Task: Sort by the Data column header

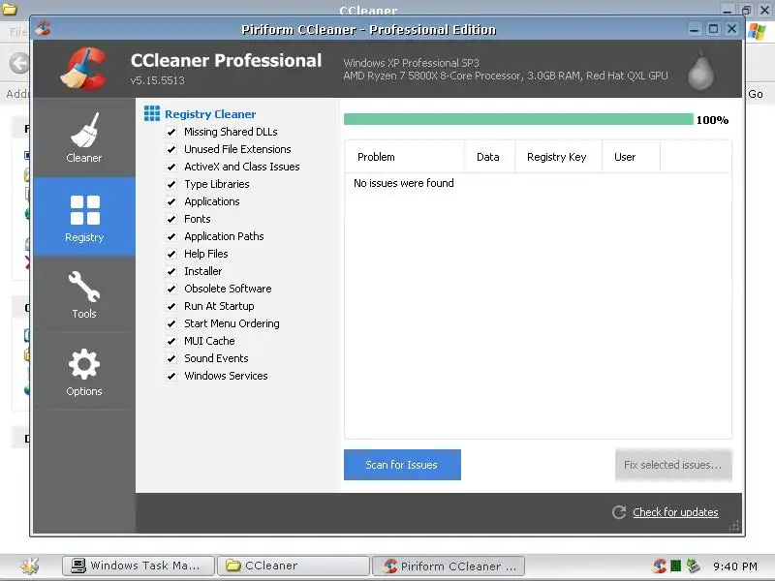Action: coord(490,157)
